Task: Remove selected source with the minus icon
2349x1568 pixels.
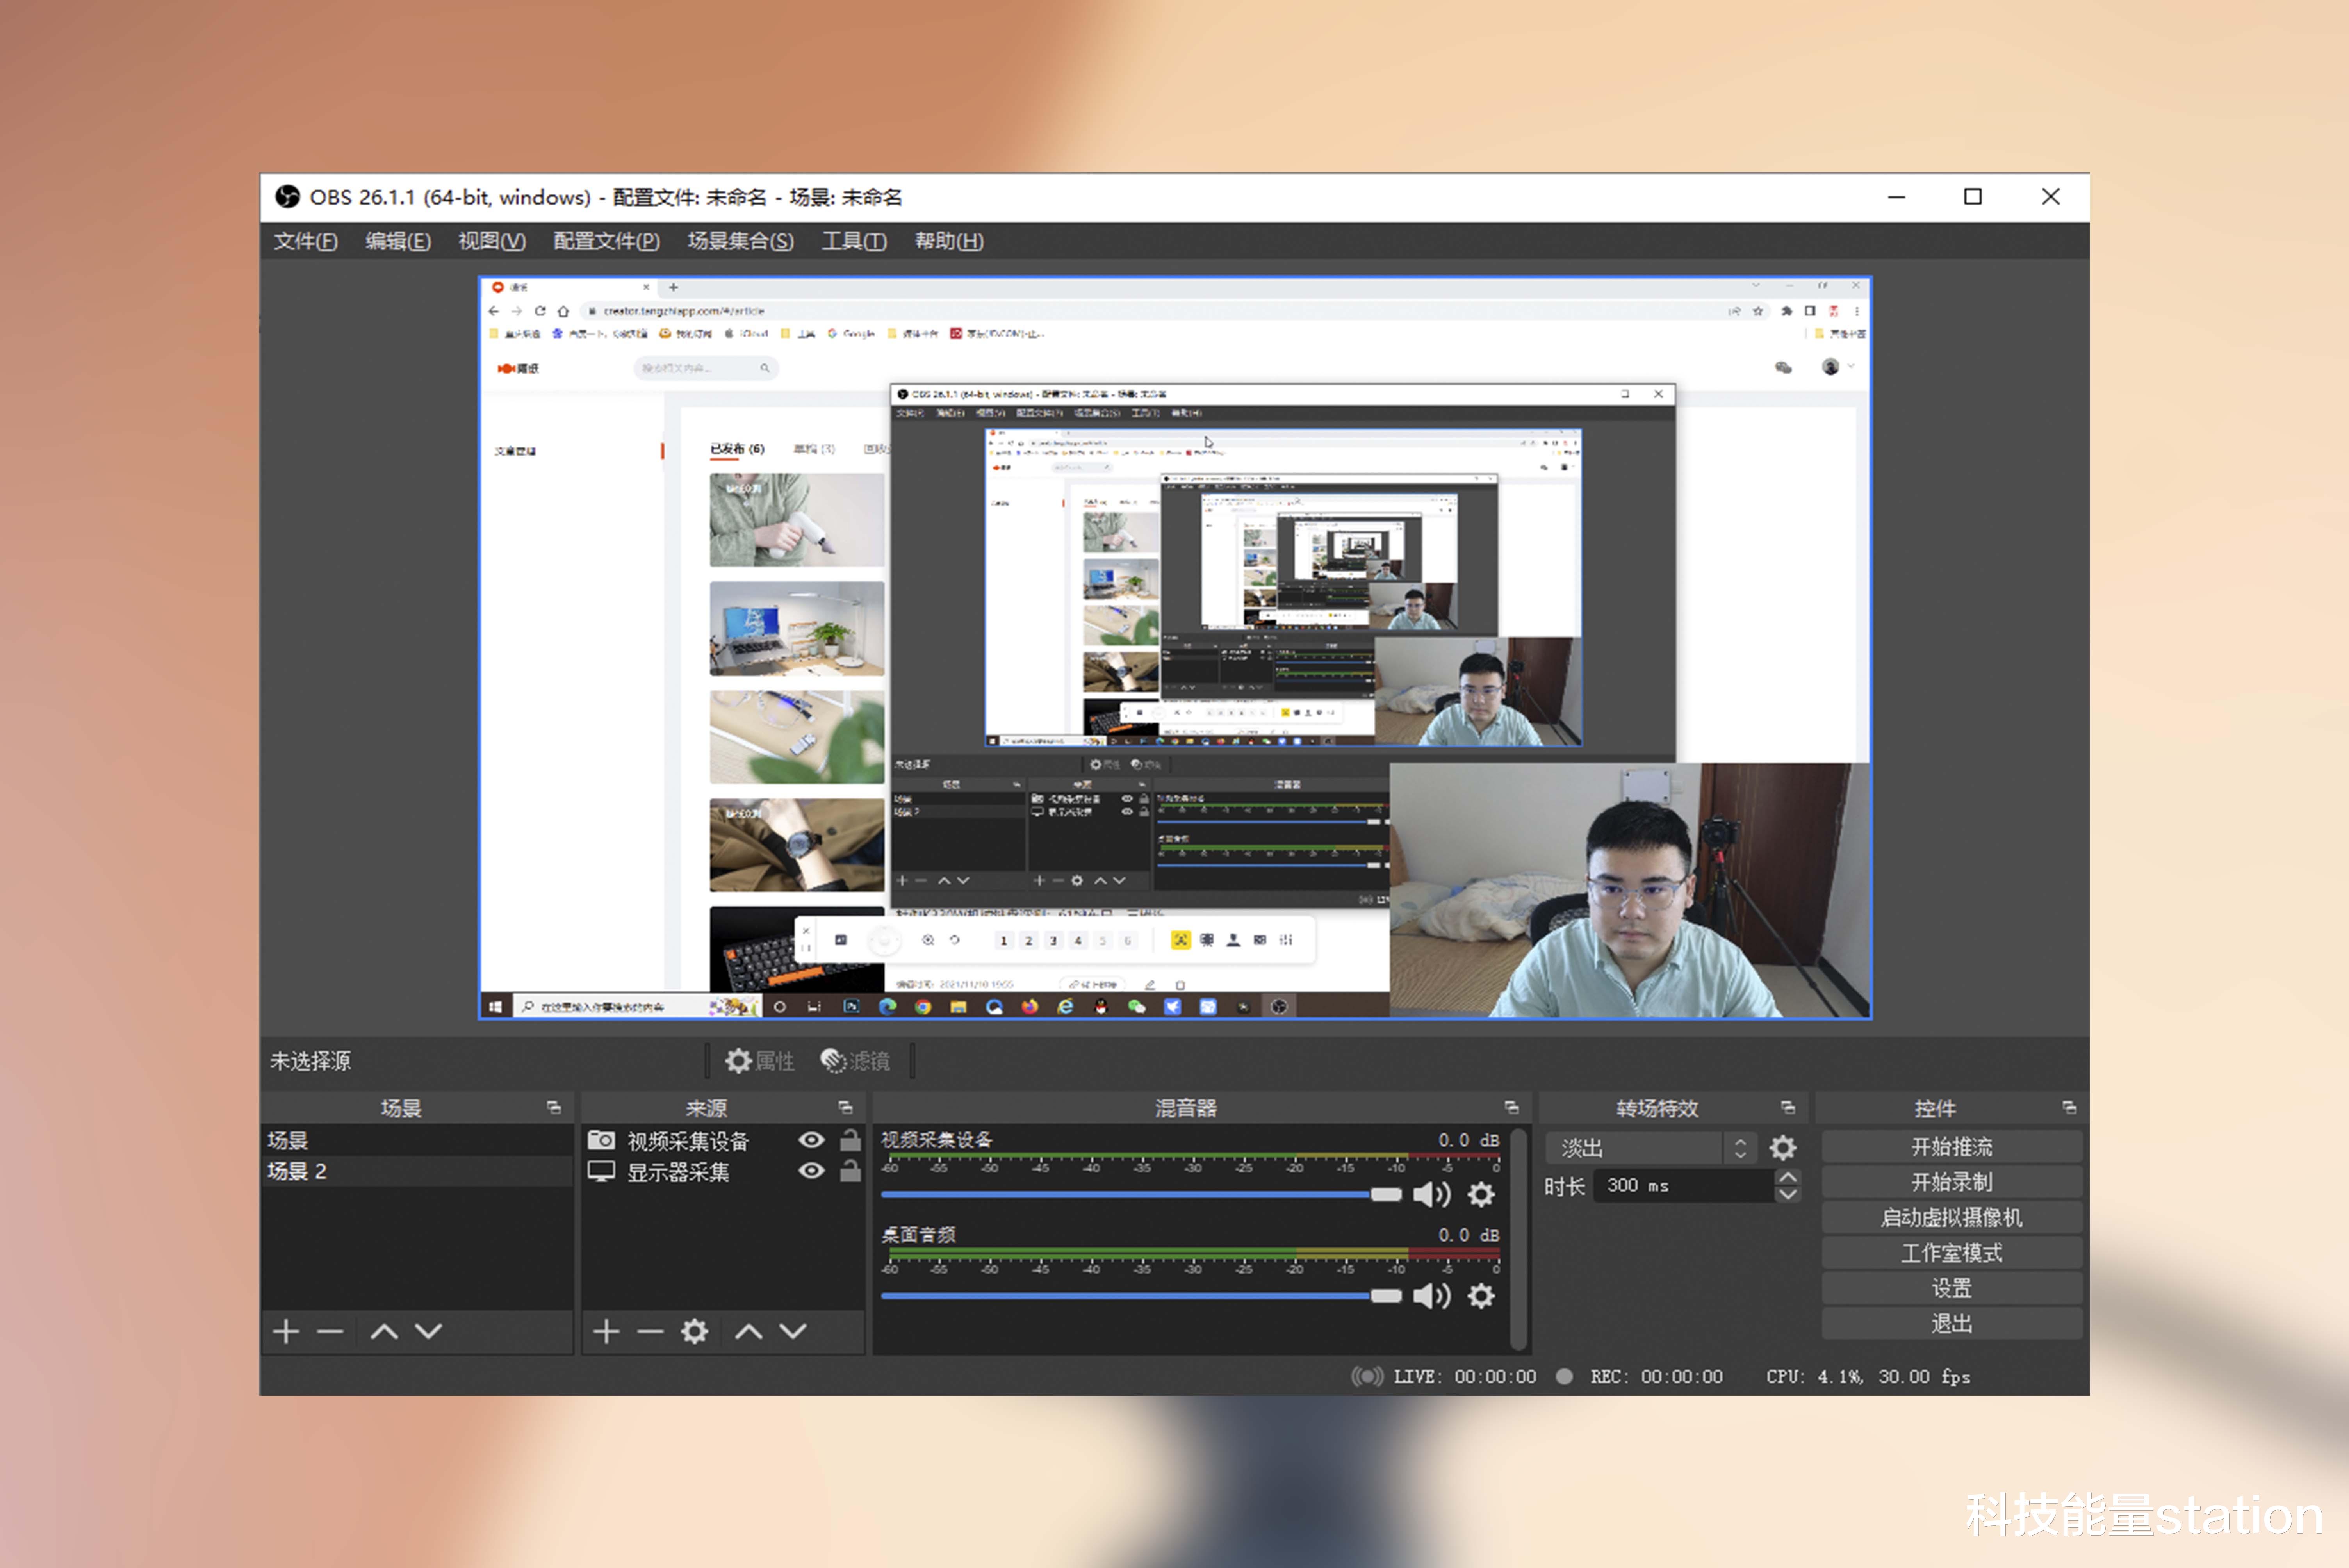Action: coord(650,1332)
